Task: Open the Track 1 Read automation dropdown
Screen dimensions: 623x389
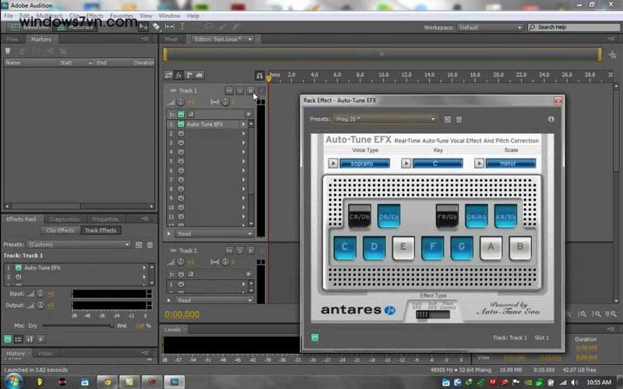Action: [x=214, y=234]
